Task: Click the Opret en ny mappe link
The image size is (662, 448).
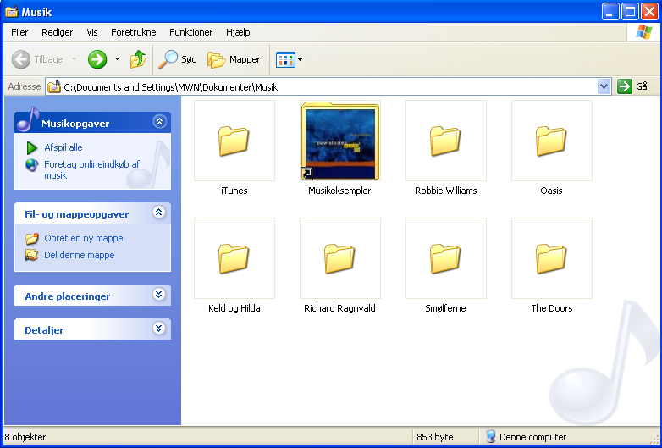Action: [x=83, y=238]
